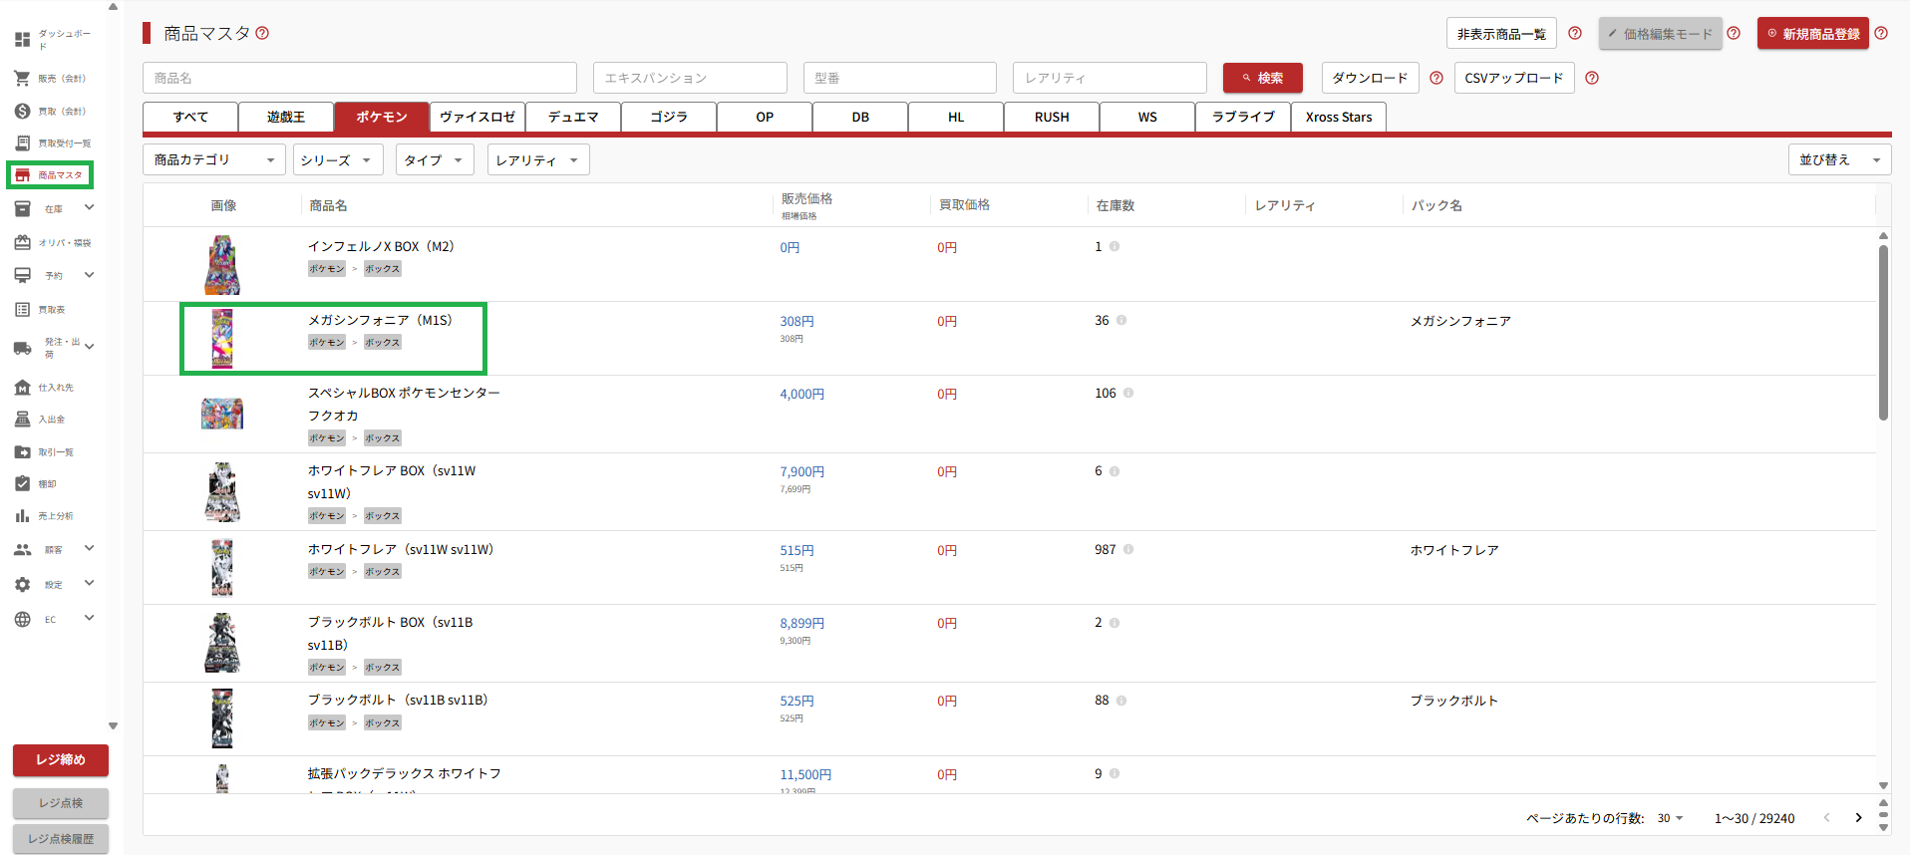1910x855 pixels.
Task: Expand the 顧客 sidebar submenu chevron
Action: tap(90, 547)
